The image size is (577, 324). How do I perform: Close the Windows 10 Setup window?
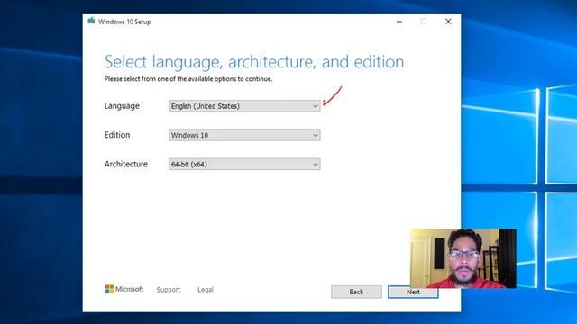pyautogui.click(x=448, y=22)
